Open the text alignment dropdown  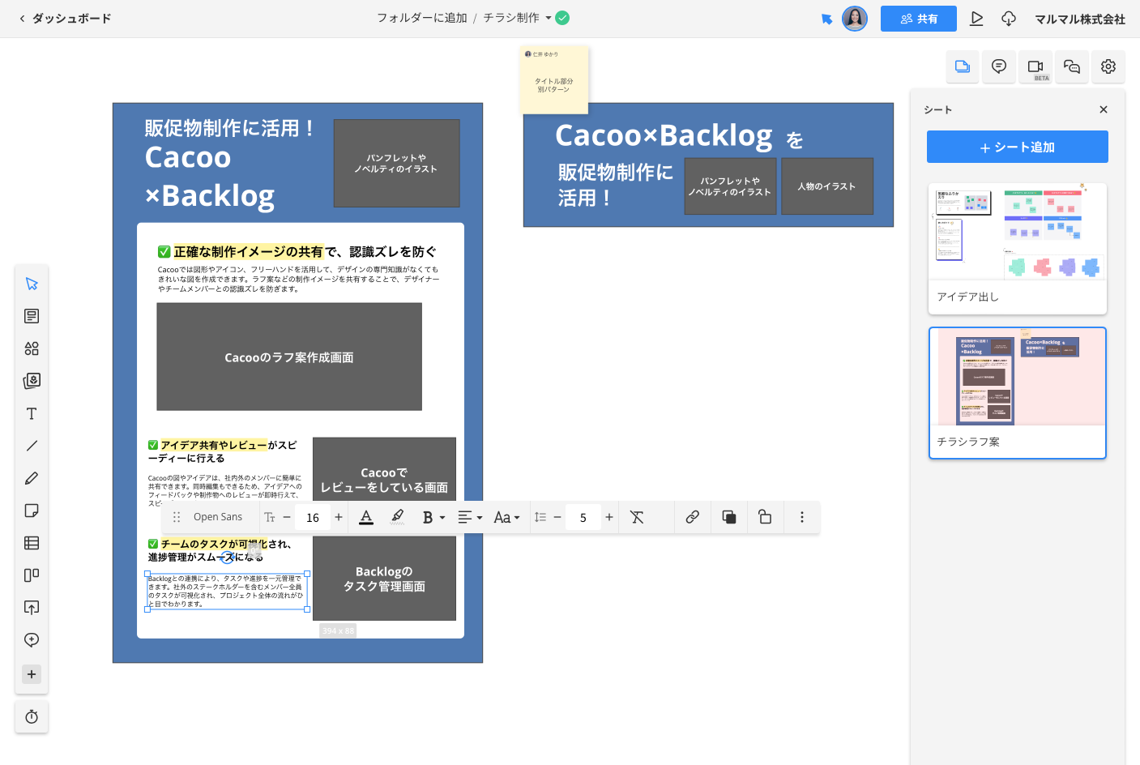point(470,517)
